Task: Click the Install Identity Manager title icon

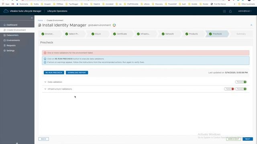Action: click(x=39, y=25)
